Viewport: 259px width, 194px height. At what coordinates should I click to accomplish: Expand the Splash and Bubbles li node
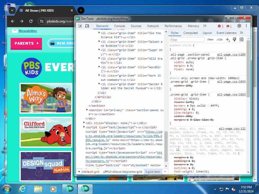click(99, 41)
